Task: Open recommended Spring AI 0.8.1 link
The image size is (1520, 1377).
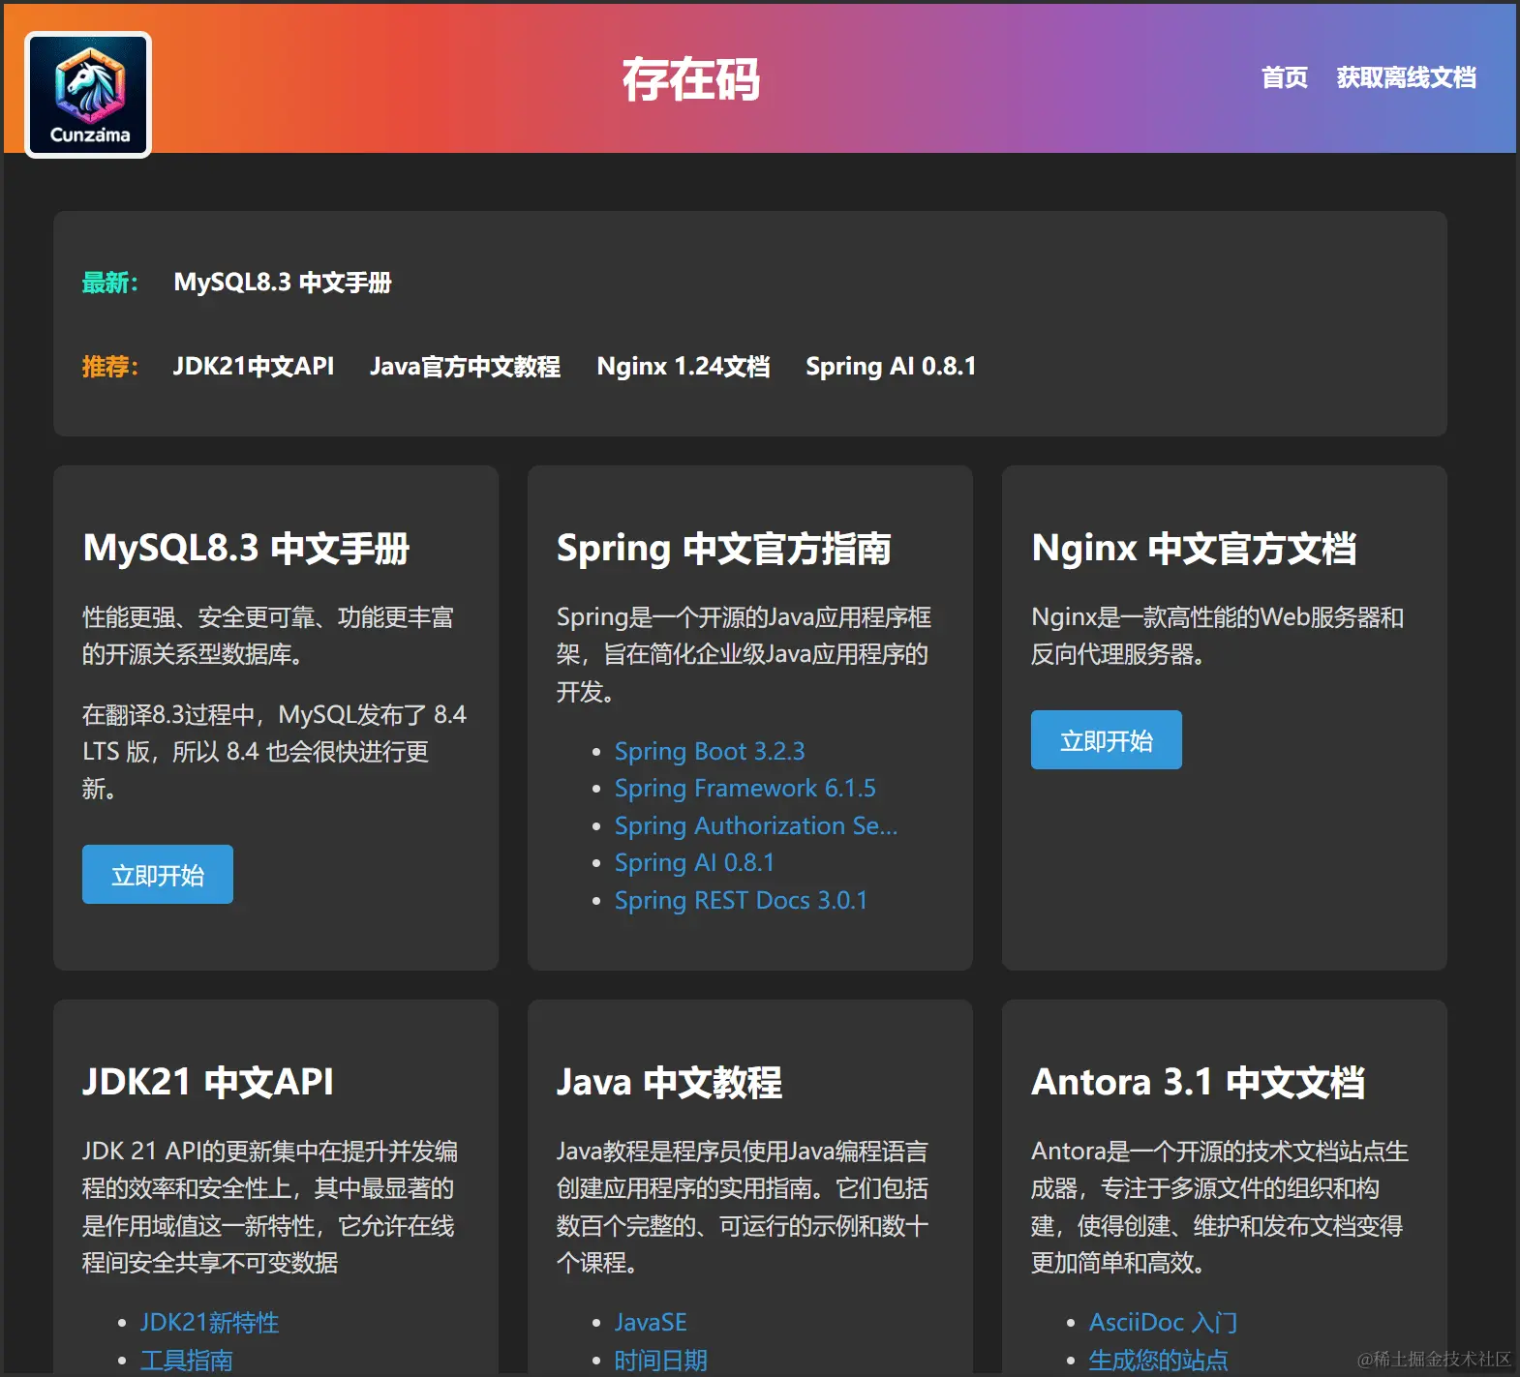Action: click(891, 367)
